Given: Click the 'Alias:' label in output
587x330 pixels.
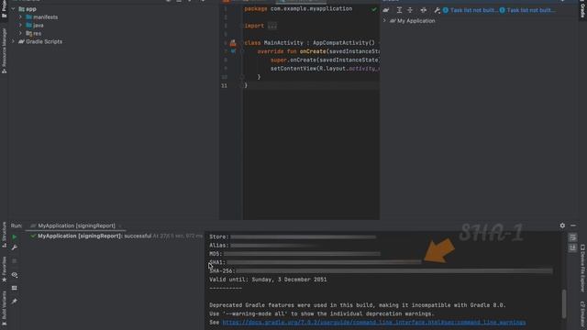Looking at the screenshot, I should pos(219,246).
